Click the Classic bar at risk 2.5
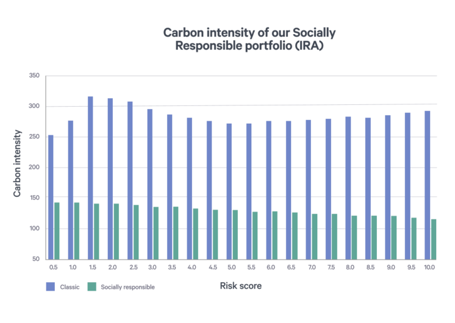This screenshot has width=455, height=323. click(x=130, y=180)
